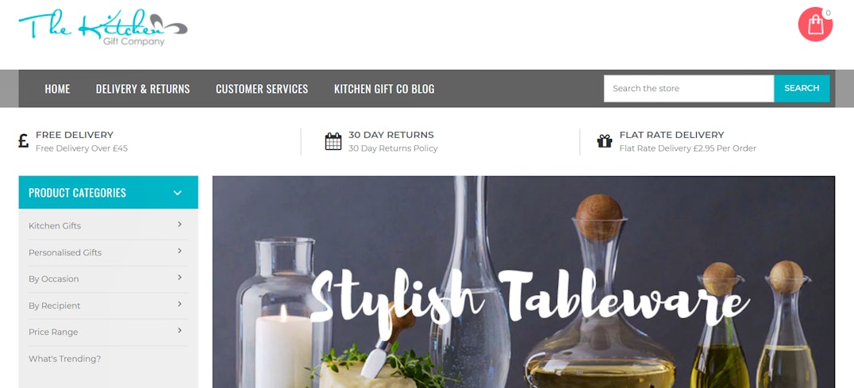This screenshot has height=388, width=854.
Task: Expand the Personalised Gifts category arrow
Action: [179, 251]
